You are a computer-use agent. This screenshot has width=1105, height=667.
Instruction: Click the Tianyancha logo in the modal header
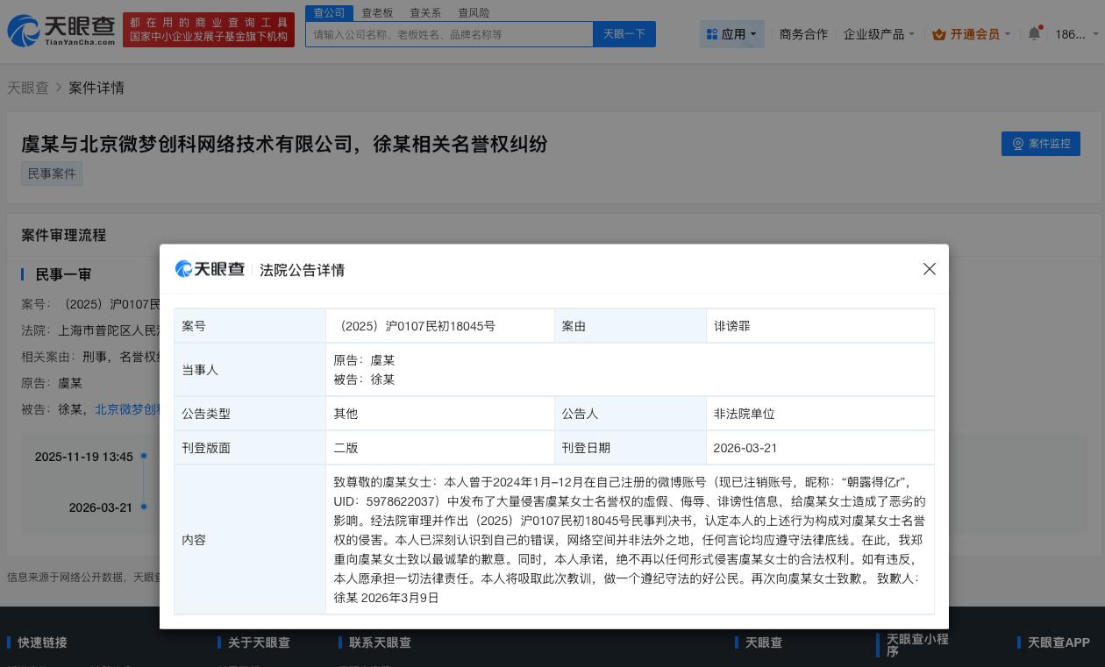click(x=209, y=269)
